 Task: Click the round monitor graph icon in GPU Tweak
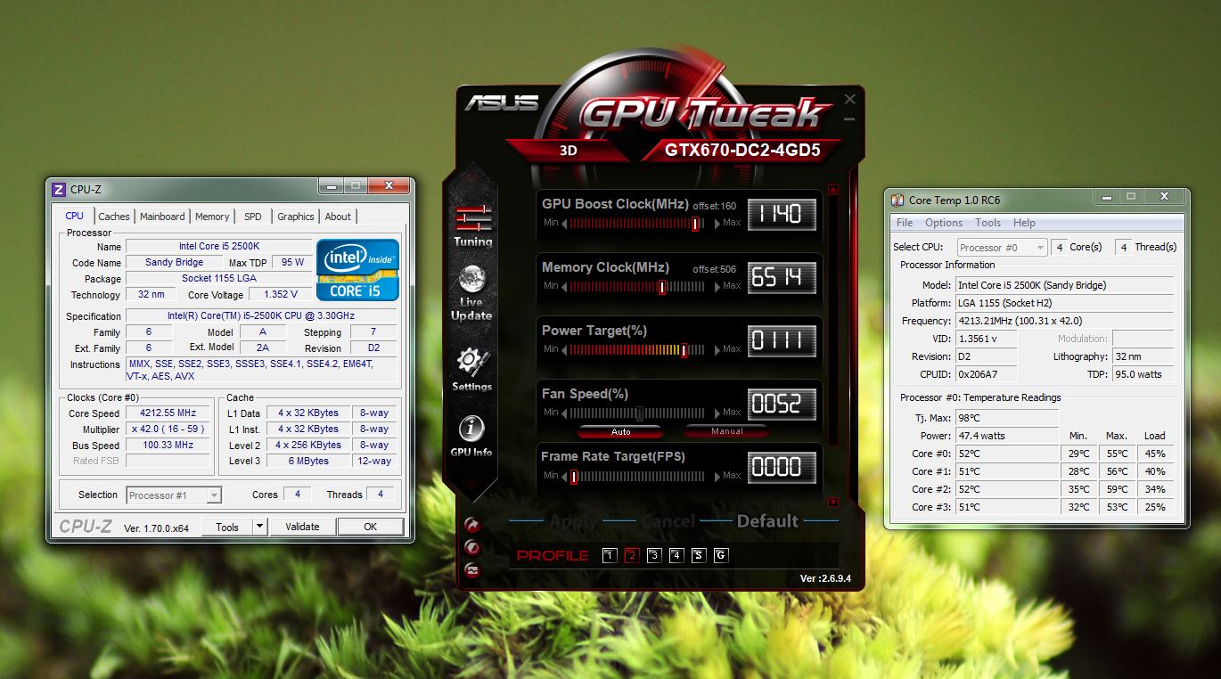coord(472,571)
